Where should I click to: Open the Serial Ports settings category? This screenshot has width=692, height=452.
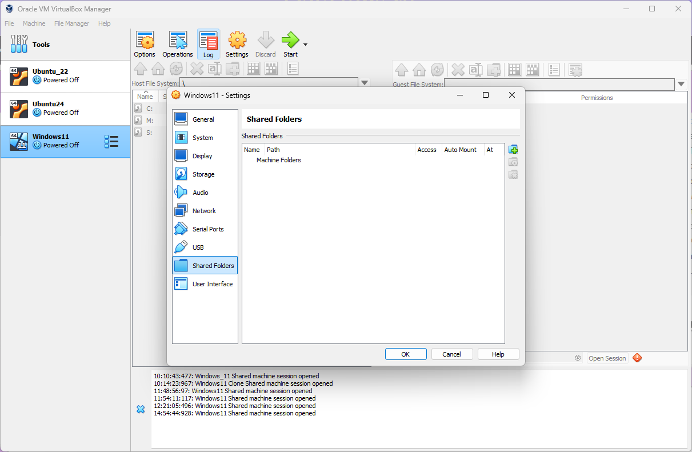tap(205, 229)
